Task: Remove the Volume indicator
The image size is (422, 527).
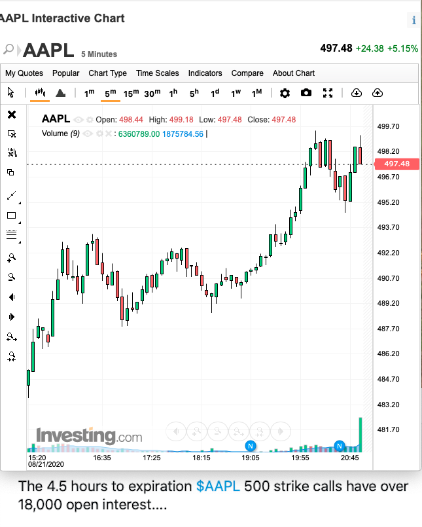Action: (x=108, y=134)
